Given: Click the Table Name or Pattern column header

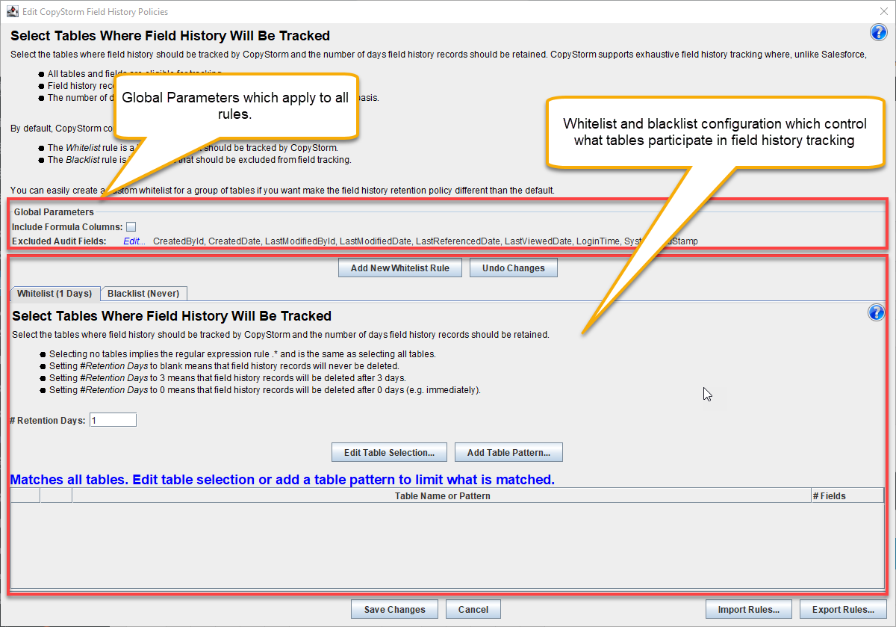Looking at the screenshot, I should [x=442, y=495].
